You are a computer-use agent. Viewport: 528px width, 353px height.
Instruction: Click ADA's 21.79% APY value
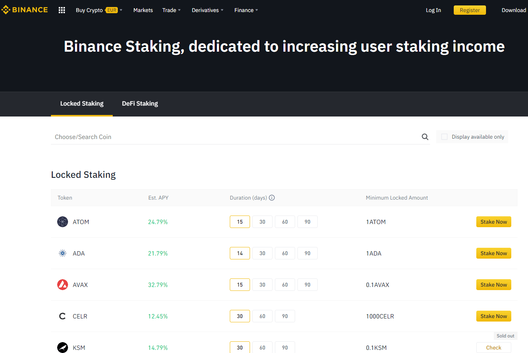[x=158, y=253]
